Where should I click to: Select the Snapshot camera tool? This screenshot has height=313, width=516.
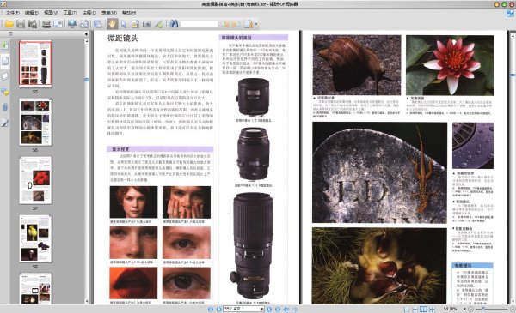147,24
